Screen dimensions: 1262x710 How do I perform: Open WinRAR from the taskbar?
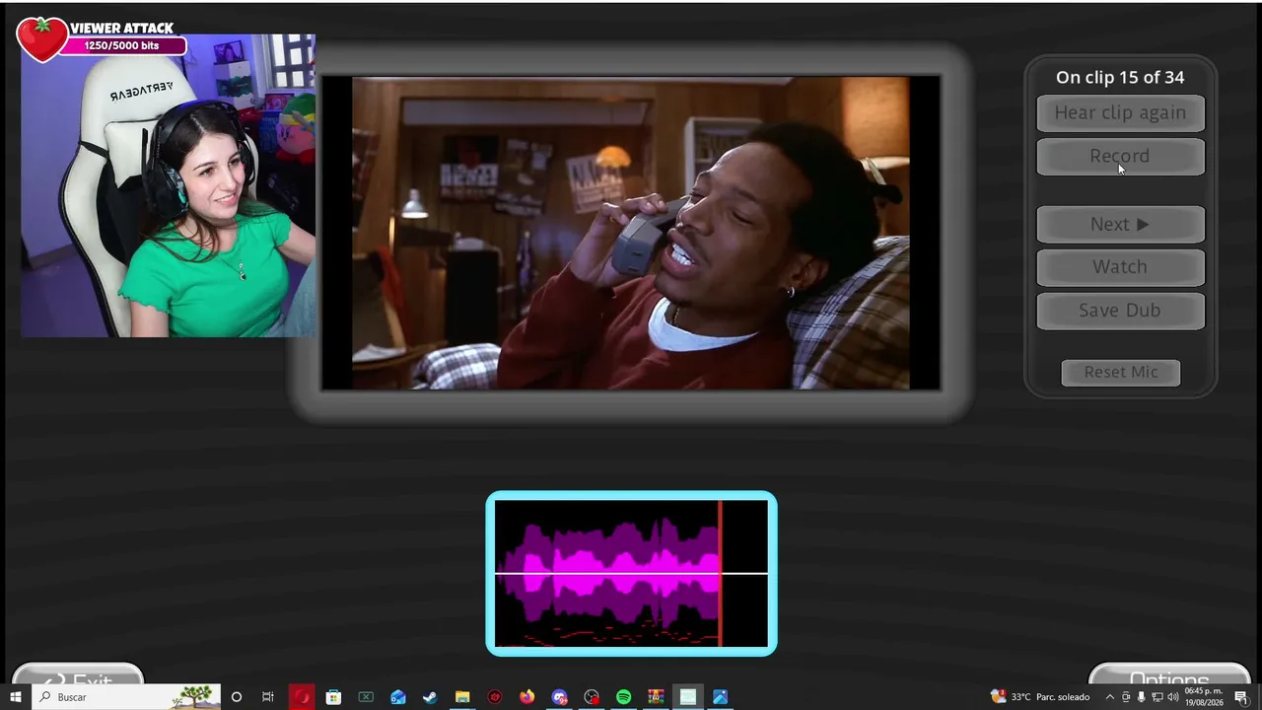pos(656,697)
